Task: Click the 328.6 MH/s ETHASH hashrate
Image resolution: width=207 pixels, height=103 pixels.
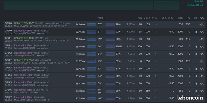Action: 195,5
